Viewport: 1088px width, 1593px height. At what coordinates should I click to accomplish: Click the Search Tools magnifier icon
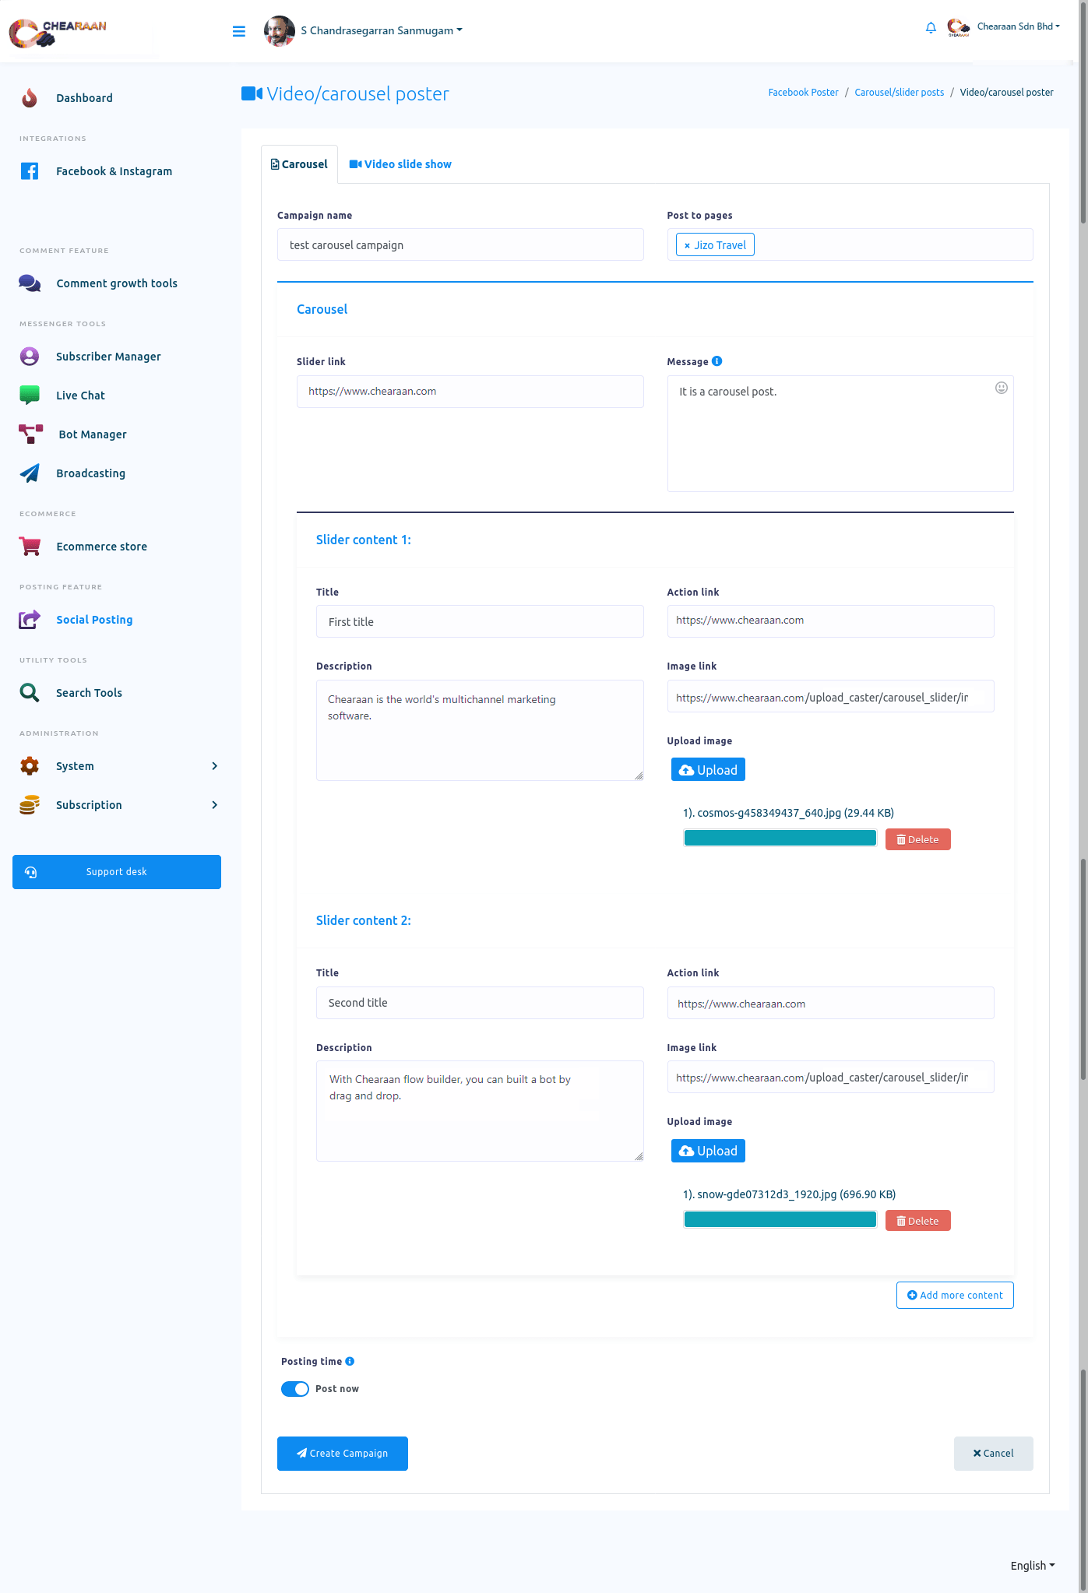pos(30,693)
